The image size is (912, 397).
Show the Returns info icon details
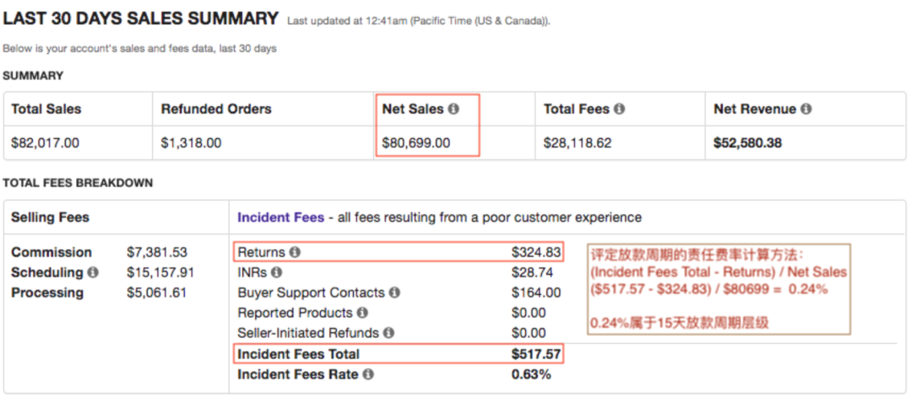(295, 253)
